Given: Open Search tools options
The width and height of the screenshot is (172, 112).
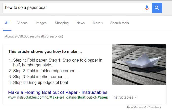Looking at the screenshot, I should 119,23.
